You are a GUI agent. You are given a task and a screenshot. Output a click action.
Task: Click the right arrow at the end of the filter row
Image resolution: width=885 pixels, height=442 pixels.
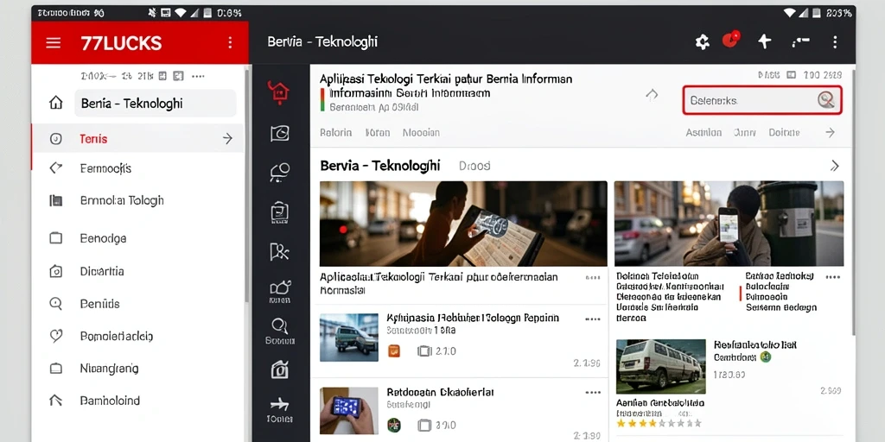pyautogui.click(x=830, y=132)
